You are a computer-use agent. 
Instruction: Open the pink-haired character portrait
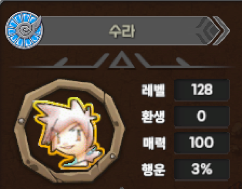(x=69, y=133)
